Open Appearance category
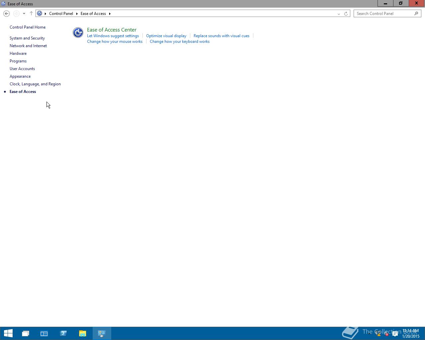 tap(20, 76)
